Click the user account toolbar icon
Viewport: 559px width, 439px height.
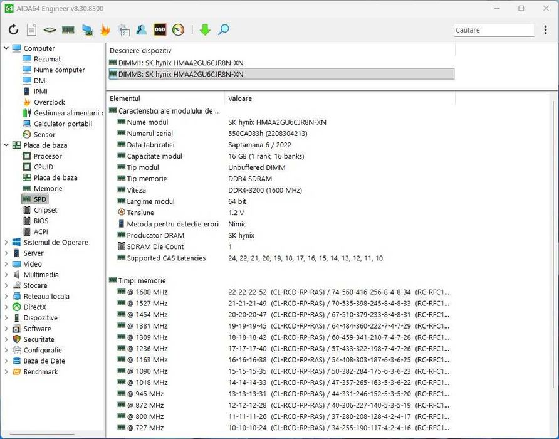[x=142, y=29]
